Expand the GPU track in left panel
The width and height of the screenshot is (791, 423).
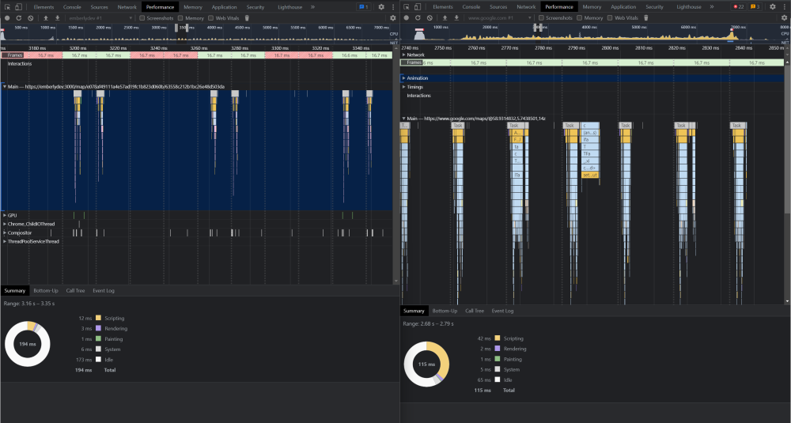4,215
